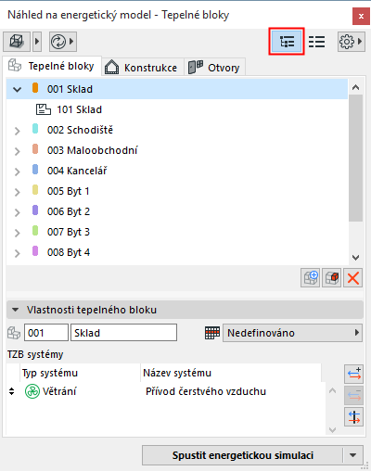Open the gear settings menu
The width and height of the screenshot is (371, 471).
[x=351, y=42]
